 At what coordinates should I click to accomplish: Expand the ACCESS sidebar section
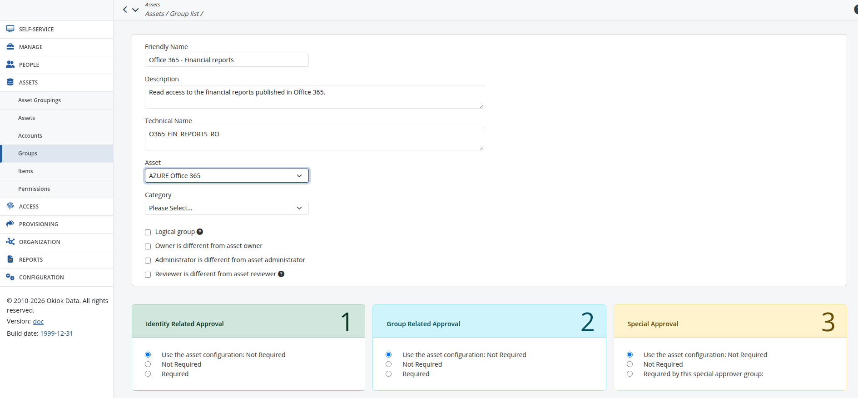coord(57,207)
